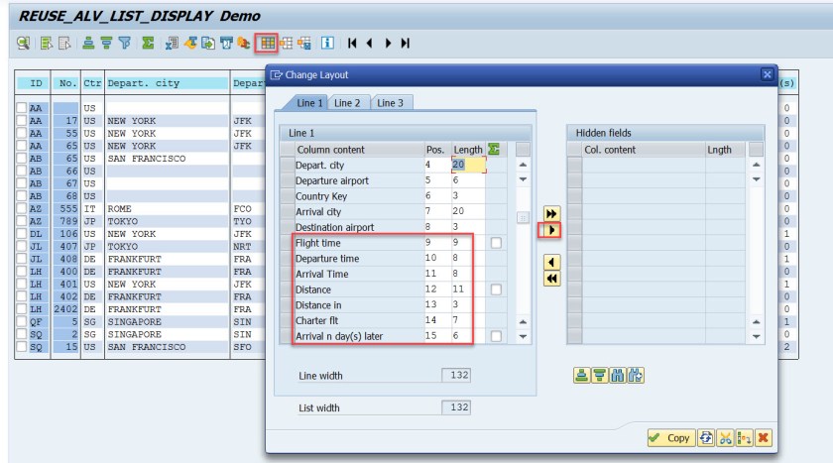This screenshot has height=463, width=833.
Task: Click the Deselect All rows toolbar icon
Action: (64, 43)
